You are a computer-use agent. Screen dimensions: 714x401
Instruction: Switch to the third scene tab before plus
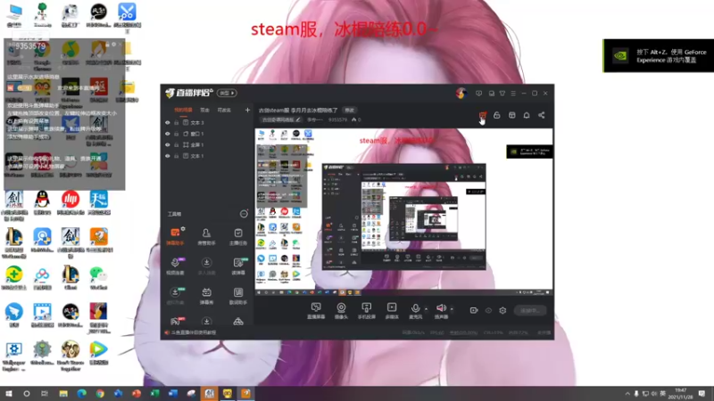224,110
